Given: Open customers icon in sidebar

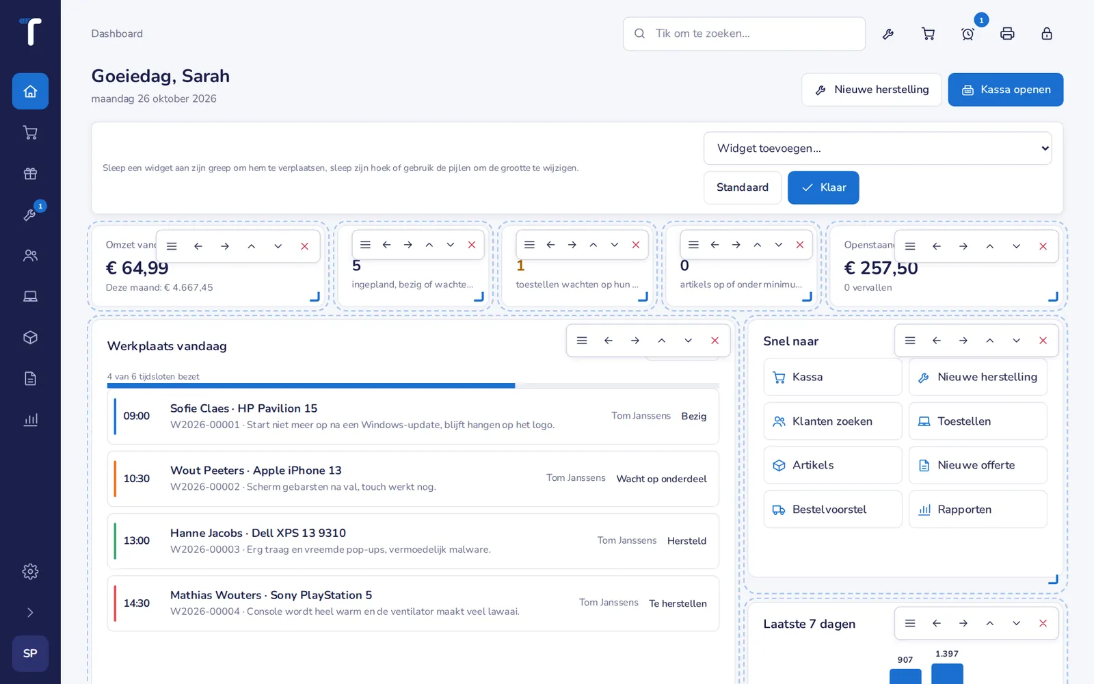Looking at the screenshot, I should point(30,255).
